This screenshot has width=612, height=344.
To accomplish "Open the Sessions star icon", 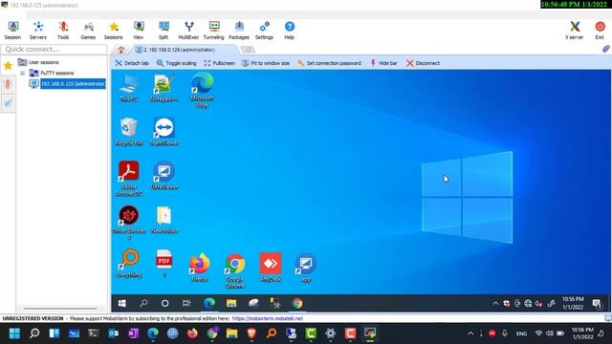I will point(113,31).
